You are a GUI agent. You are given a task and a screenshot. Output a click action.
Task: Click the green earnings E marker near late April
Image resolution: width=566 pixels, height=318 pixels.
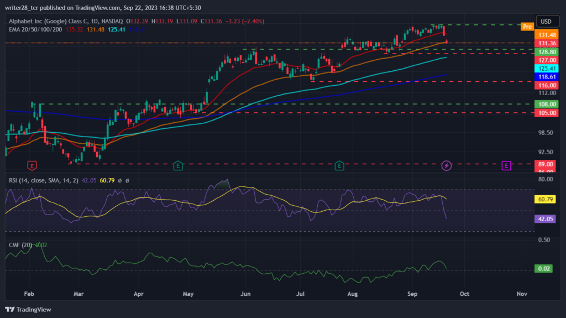tap(178, 166)
